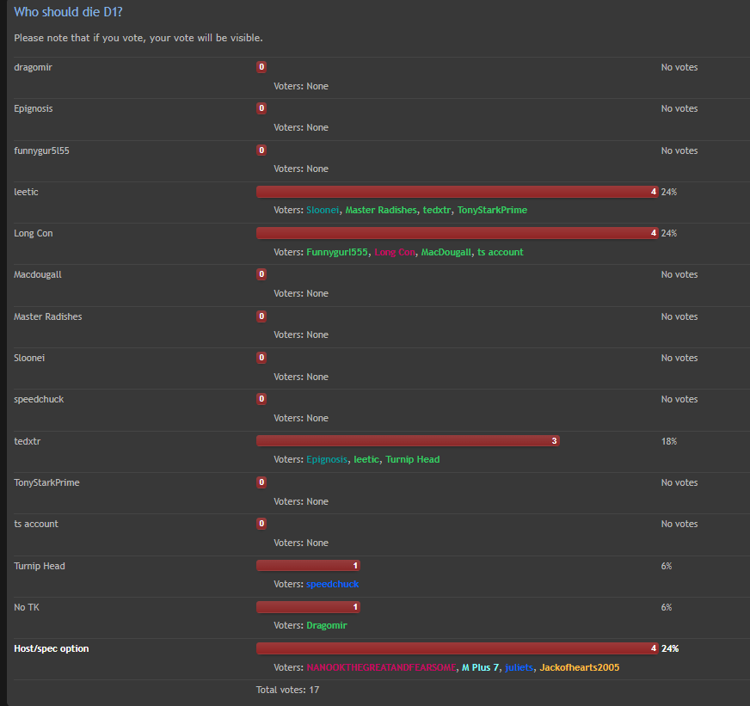Open NANOOKTHEGREATANDFEARSOME voter profile

[381, 667]
